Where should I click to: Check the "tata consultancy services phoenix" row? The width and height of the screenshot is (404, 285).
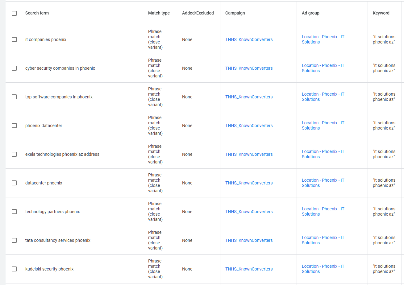[x=14, y=240]
